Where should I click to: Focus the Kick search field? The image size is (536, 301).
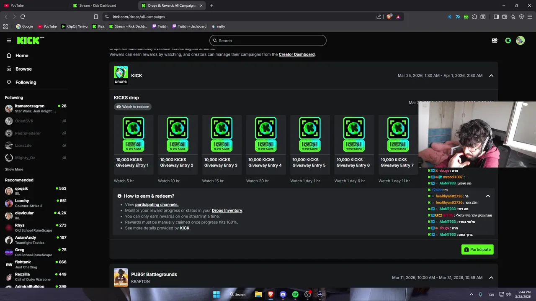coord(268,41)
